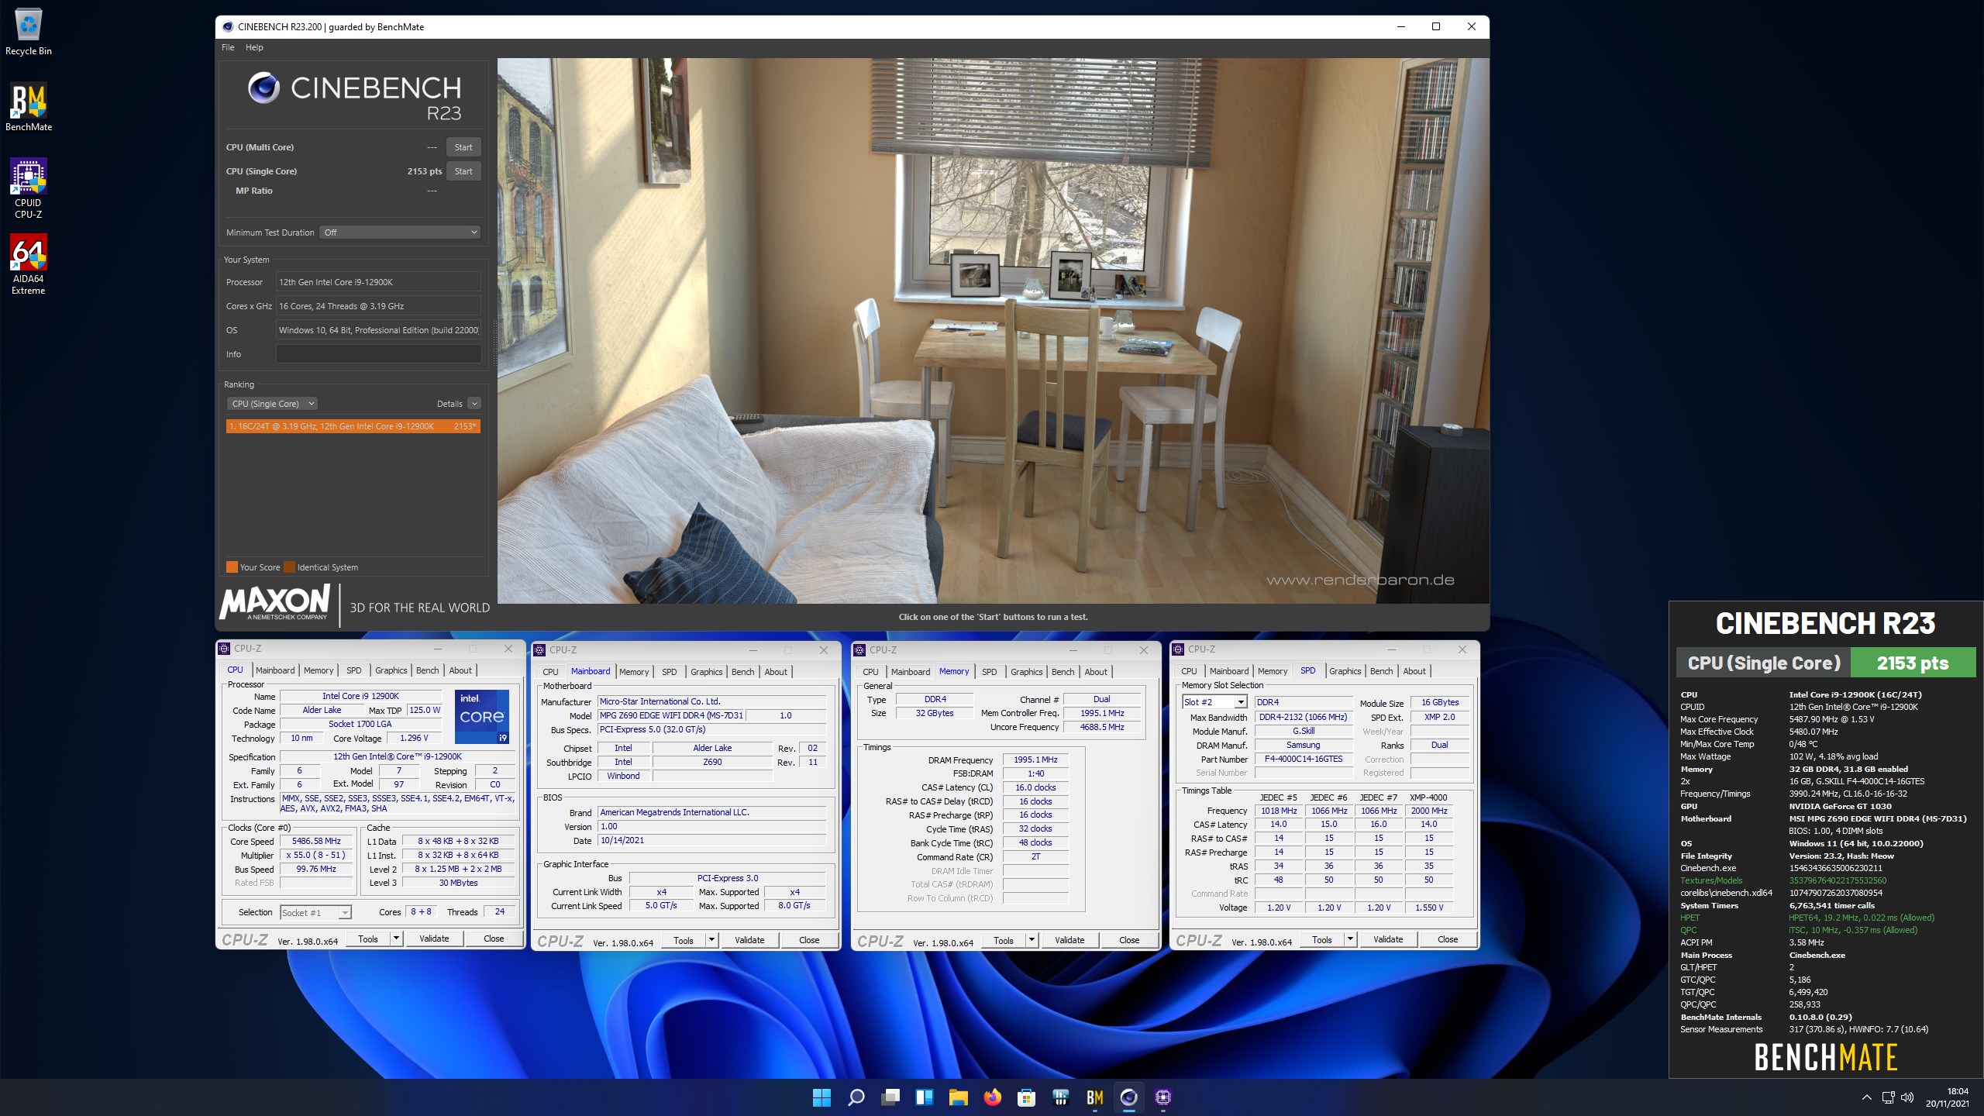Click the Processor field showing i9-12900K
This screenshot has width=1984, height=1116.
(379, 282)
